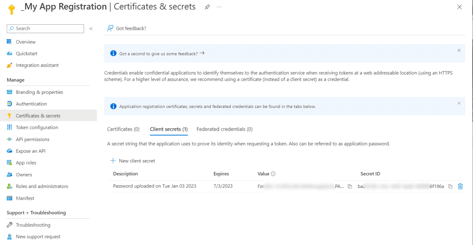Open the Got feedback? link
The image size is (473, 245).
point(131,28)
